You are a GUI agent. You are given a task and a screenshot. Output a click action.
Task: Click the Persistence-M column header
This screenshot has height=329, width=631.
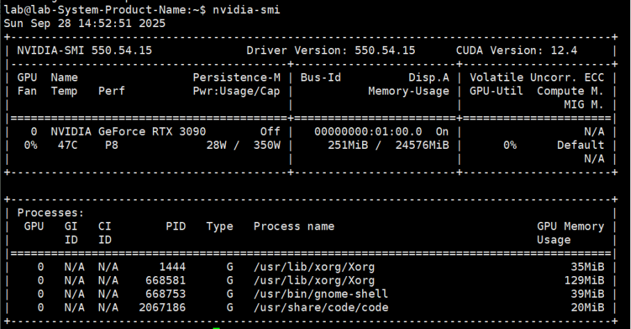click(236, 77)
